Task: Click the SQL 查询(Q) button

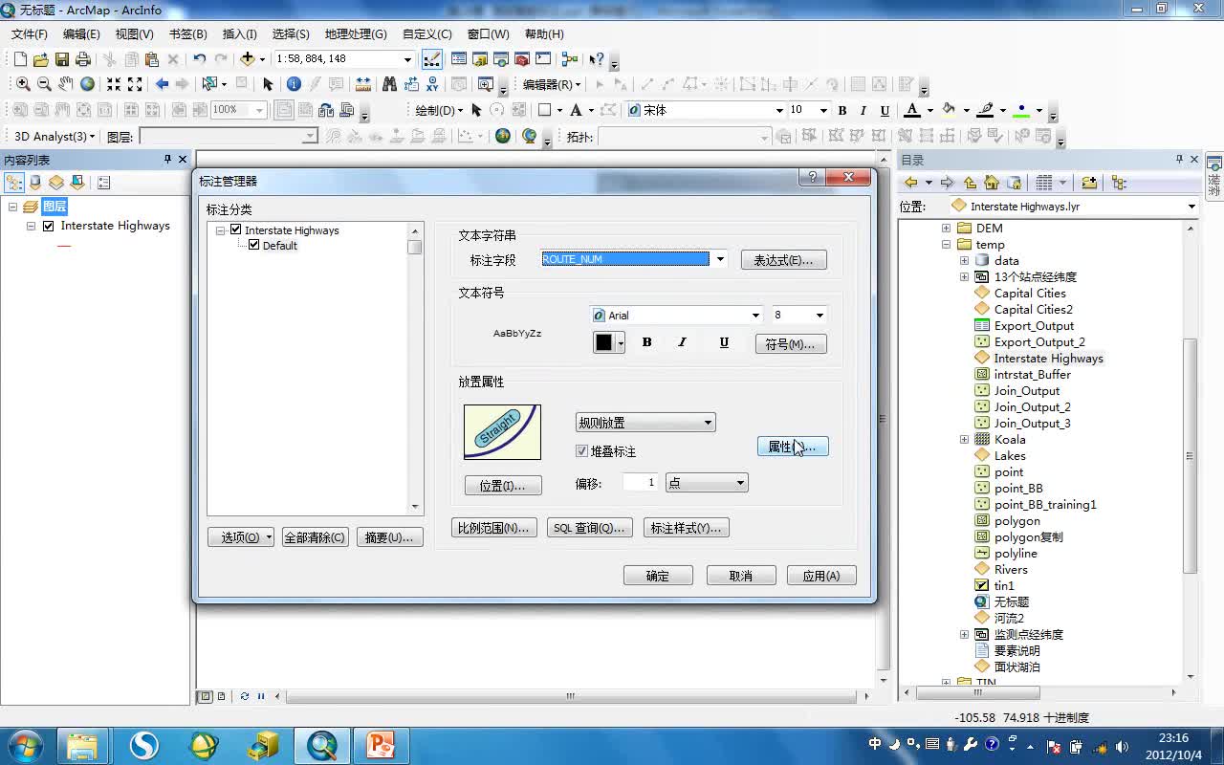Action: pos(589,527)
